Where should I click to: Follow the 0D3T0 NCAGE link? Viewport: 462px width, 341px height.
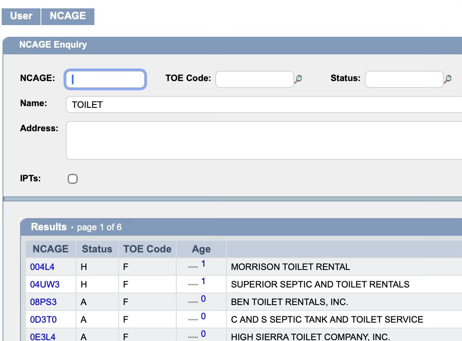(x=43, y=320)
